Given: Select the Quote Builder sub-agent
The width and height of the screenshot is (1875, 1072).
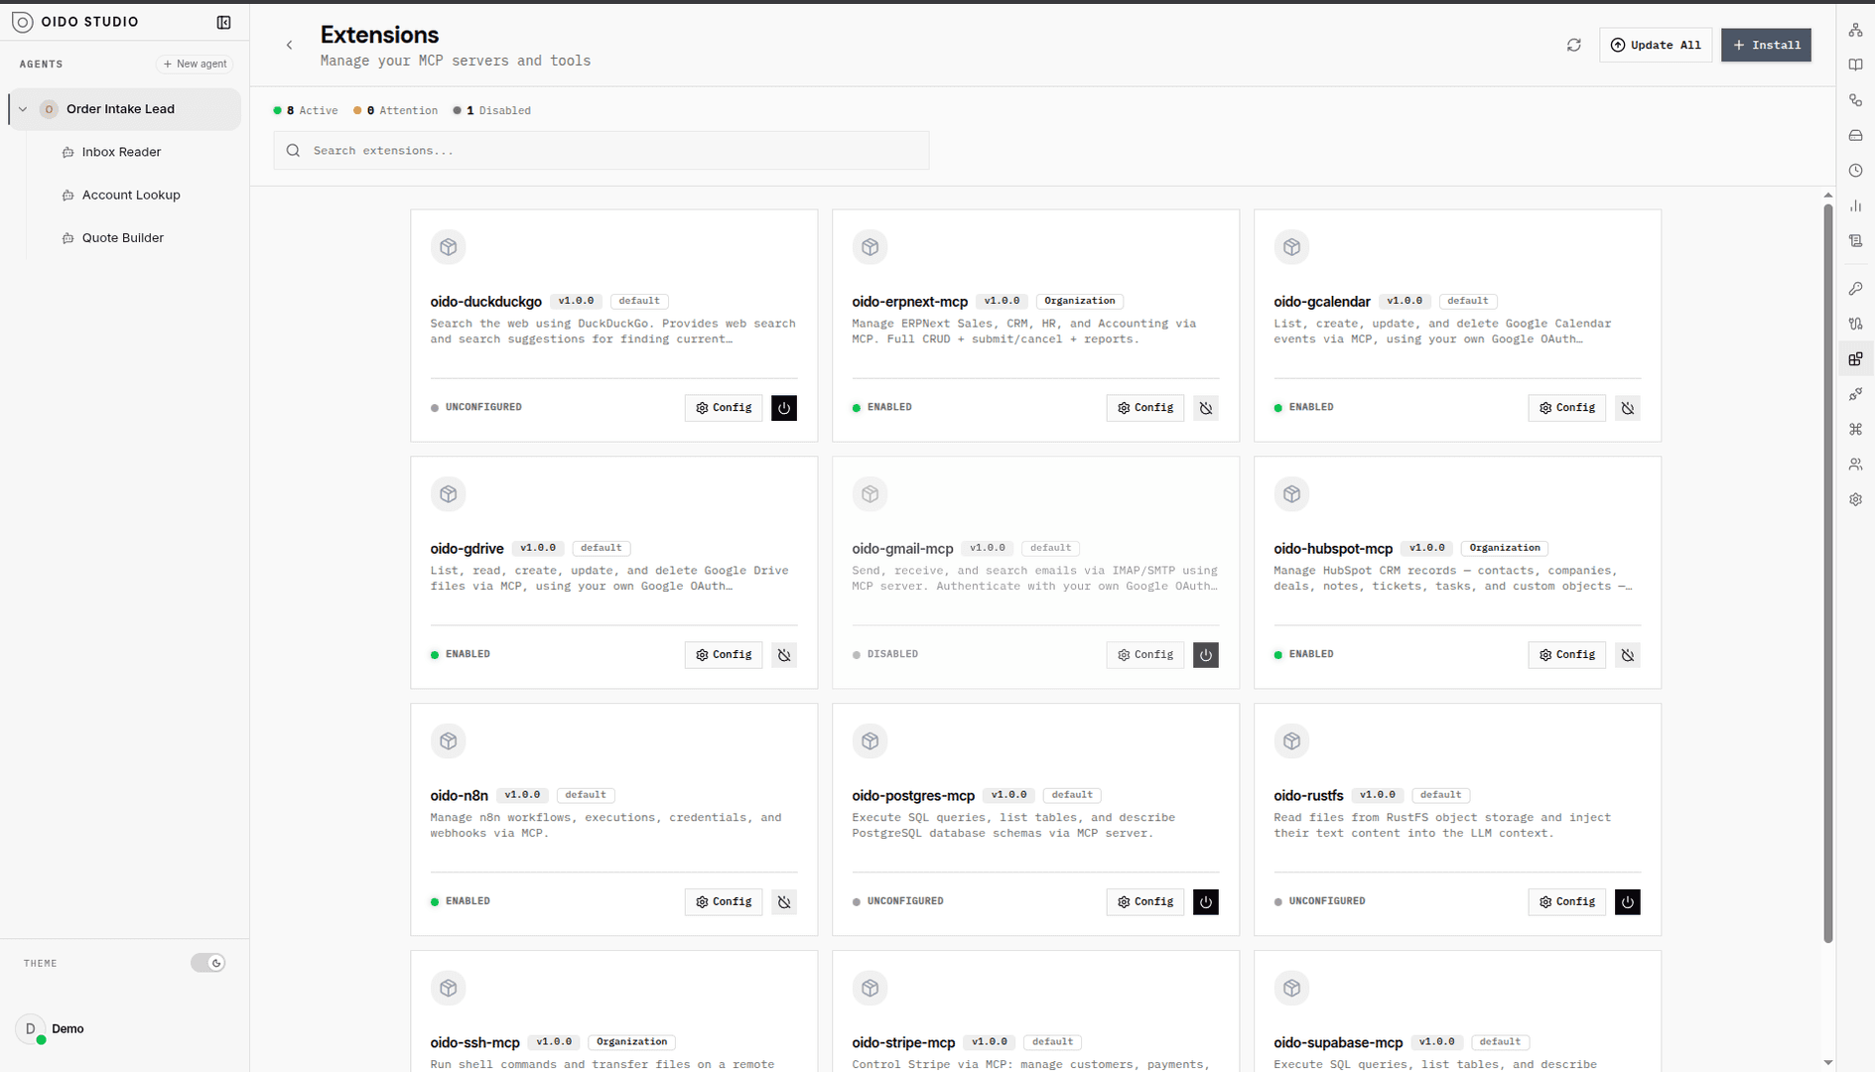Looking at the screenshot, I should [x=122, y=238].
